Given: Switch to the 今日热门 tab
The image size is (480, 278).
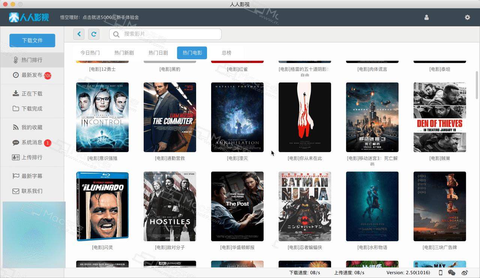Looking at the screenshot, I should 90,53.
